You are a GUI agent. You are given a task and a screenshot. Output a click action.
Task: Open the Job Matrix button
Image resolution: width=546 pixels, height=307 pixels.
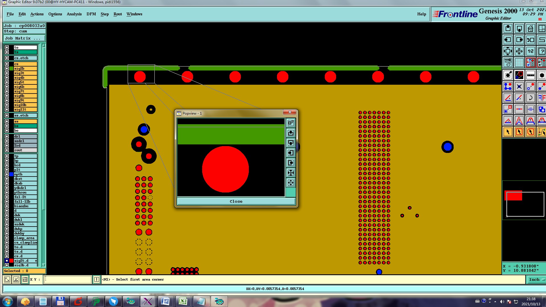[24, 38]
